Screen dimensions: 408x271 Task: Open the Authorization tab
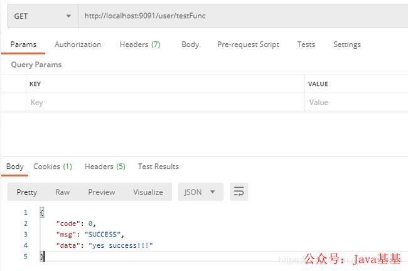pos(78,44)
